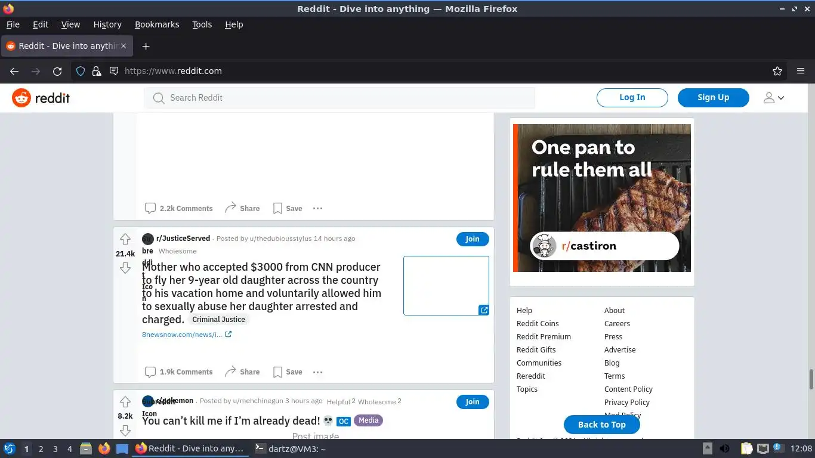Open the Careers footer link
This screenshot has height=458, width=815.
(x=617, y=324)
